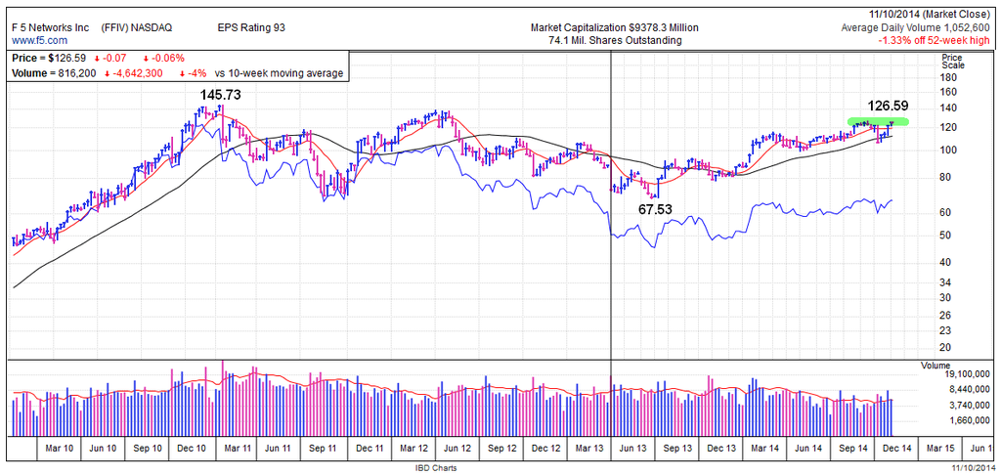Viewport: 1001px width, 475px height.
Task: Click the Jun 13 date axis label
Action: [633, 449]
